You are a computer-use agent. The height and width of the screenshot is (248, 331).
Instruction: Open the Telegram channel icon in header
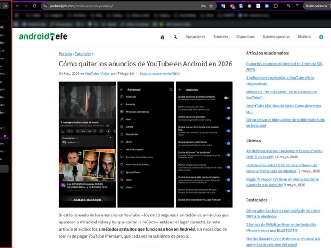[321, 37]
